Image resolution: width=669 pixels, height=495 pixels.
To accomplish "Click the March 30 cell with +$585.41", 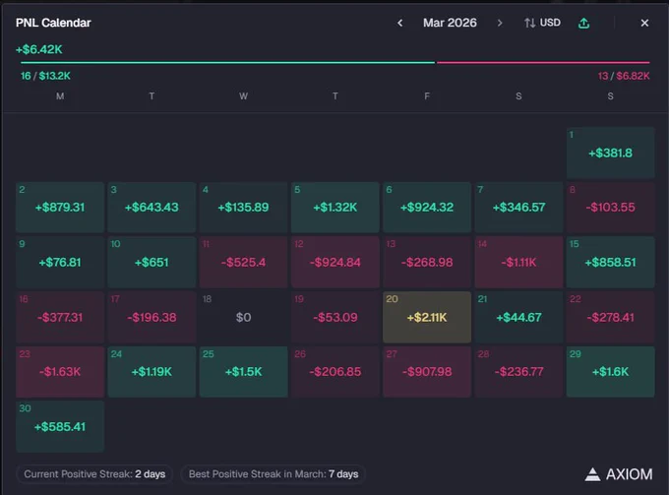I will pyautogui.click(x=60, y=426).
